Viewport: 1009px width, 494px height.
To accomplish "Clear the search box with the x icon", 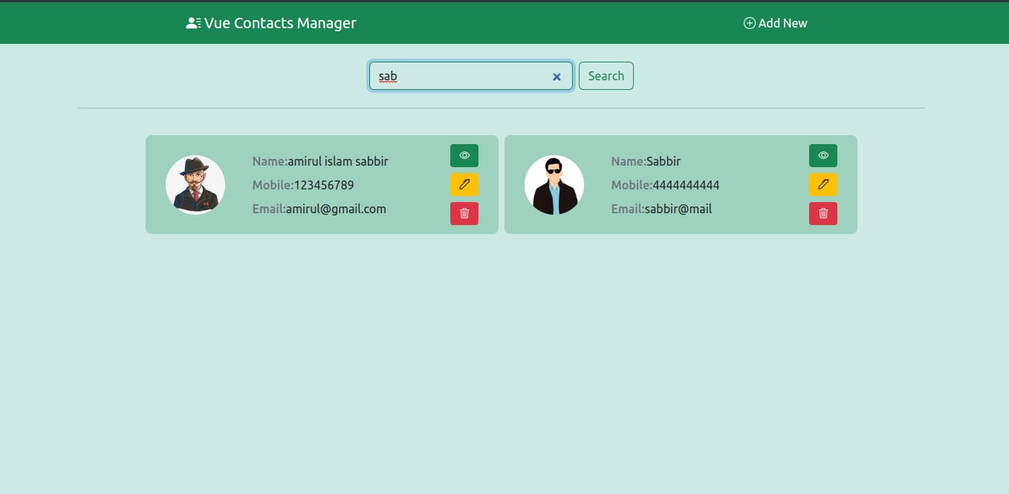I will click(557, 76).
